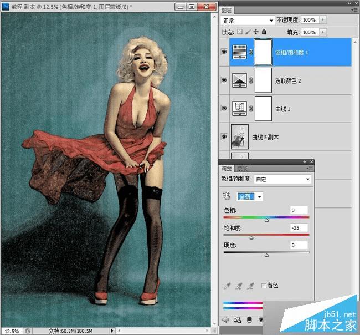
Task: Pick the first eyedropper tool
Action: coord(227,286)
